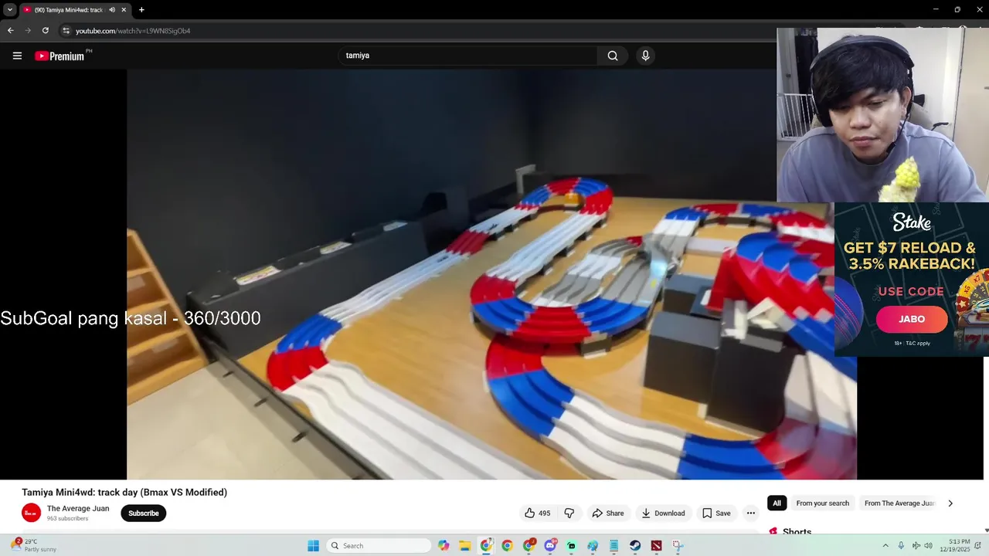Click the taskbar Search box
This screenshot has height=556, width=989.
click(379, 546)
